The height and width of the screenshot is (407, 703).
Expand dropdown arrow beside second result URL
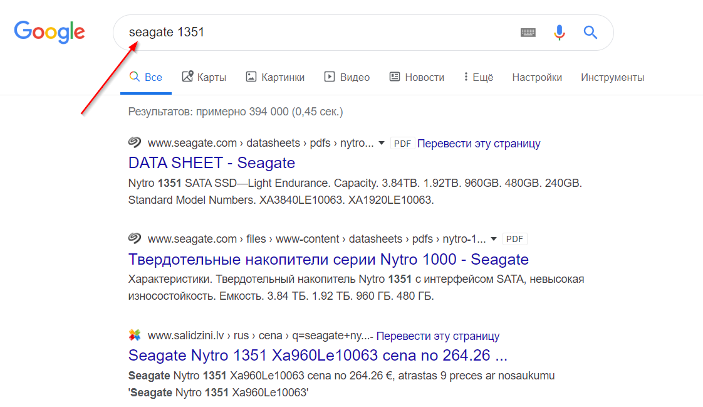click(x=493, y=240)
